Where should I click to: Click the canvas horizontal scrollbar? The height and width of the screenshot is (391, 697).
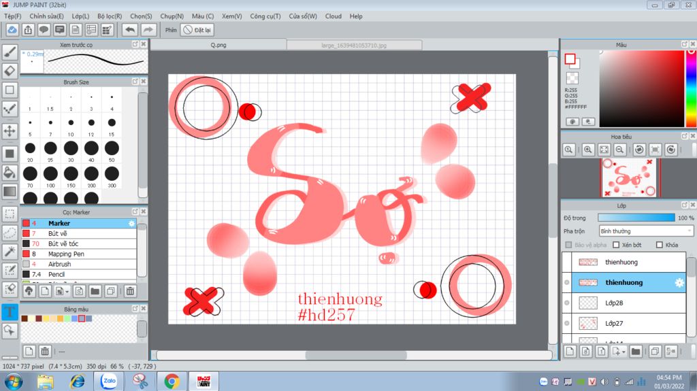[355, 355]
